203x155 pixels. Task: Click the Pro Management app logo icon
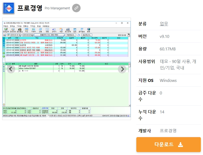point(9,8)
